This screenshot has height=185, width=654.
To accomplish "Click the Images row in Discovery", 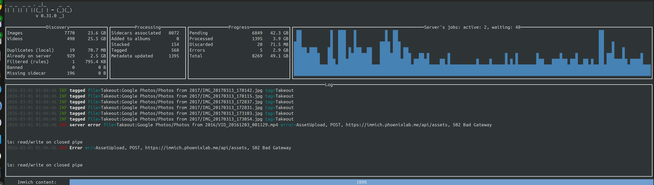I will coord(56,33).
